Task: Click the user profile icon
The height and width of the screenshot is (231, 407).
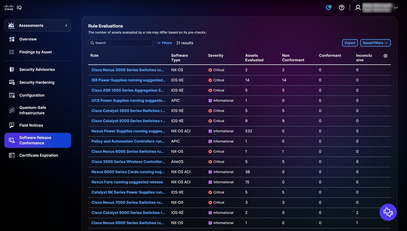Action: tap(358, 7)
